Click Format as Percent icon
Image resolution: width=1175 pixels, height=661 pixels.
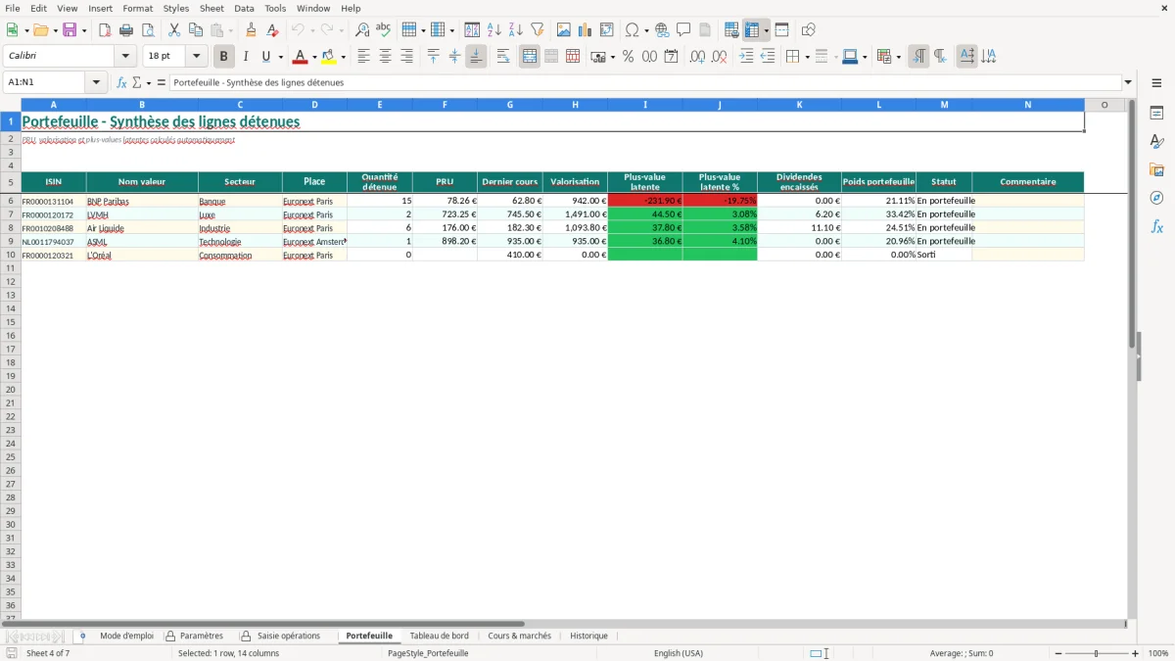pos(628,57)
